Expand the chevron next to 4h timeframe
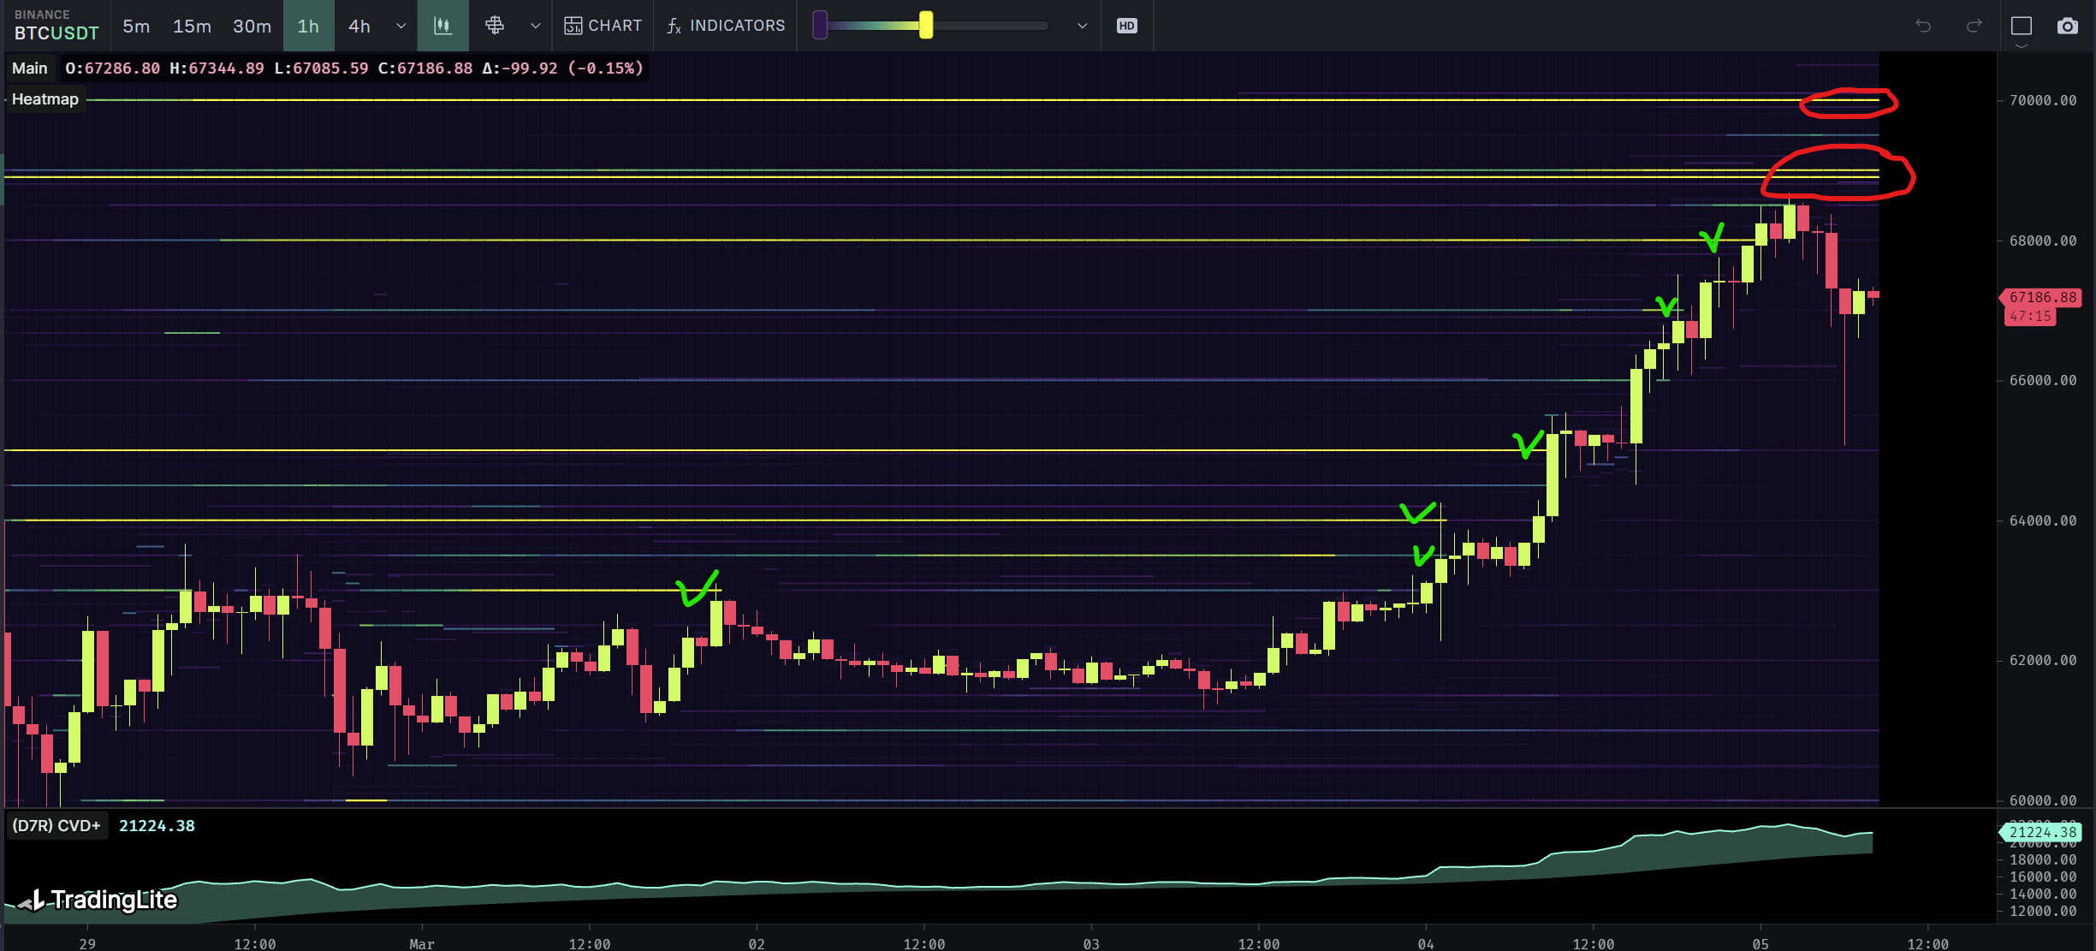2096x951 pixels. [400, 26]
